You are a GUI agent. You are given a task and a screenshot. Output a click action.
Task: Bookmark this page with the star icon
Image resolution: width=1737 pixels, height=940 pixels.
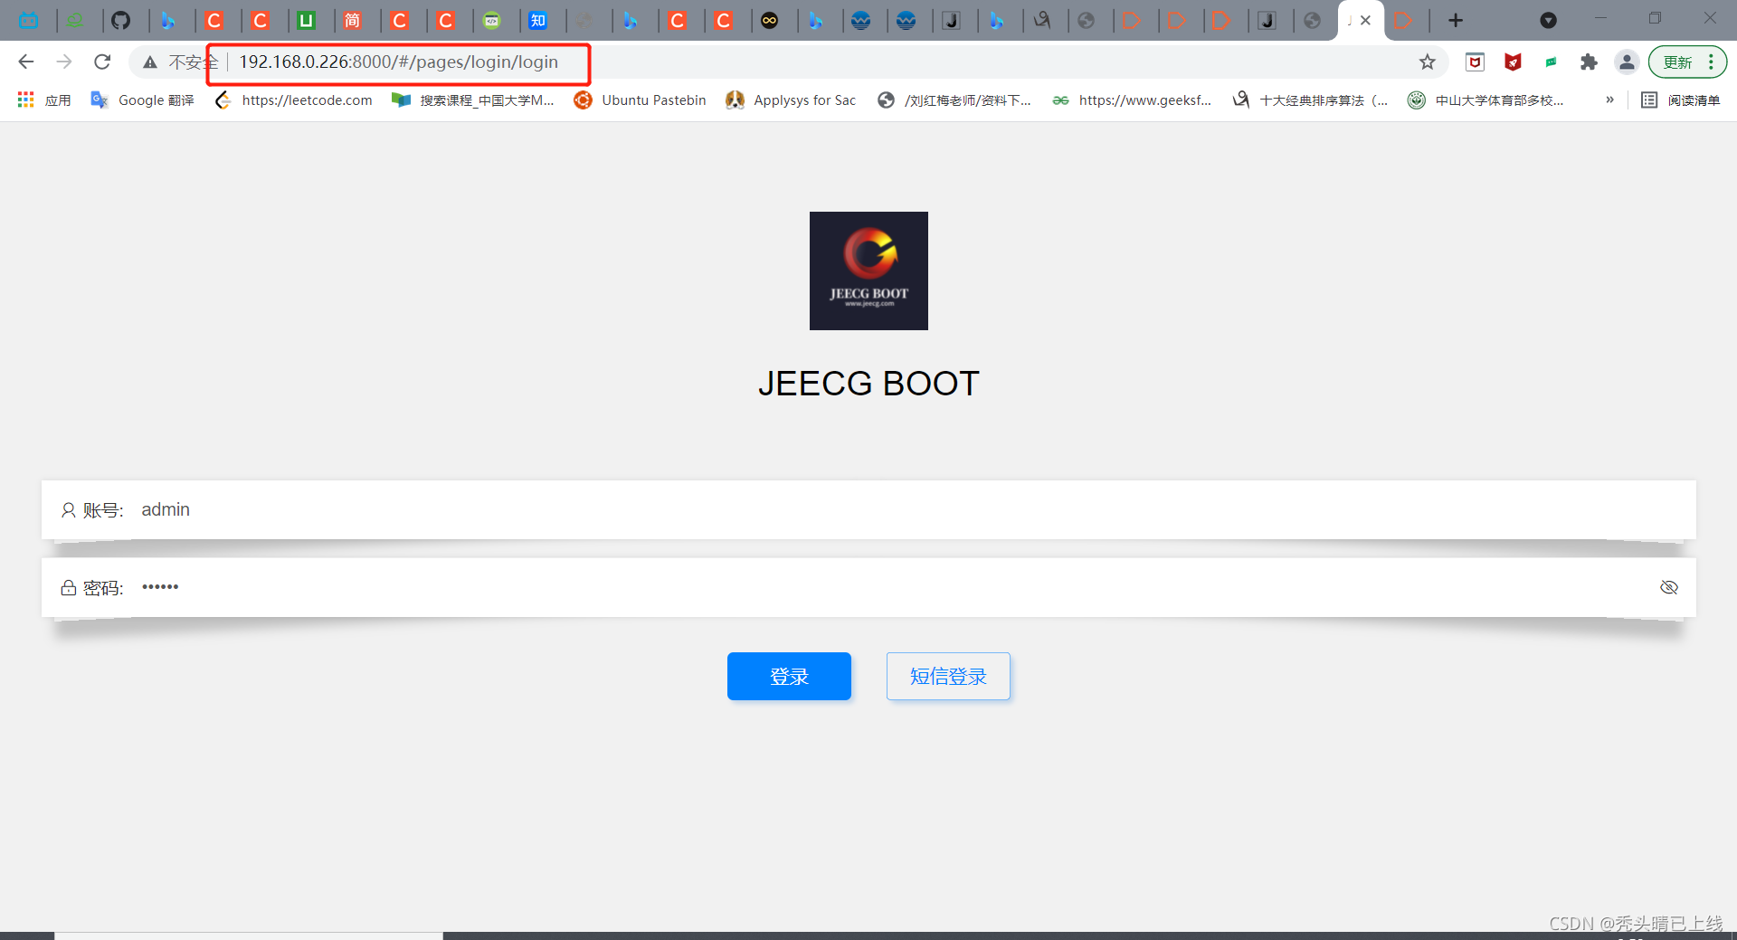pyautogui.click(x=1428, y=62)
